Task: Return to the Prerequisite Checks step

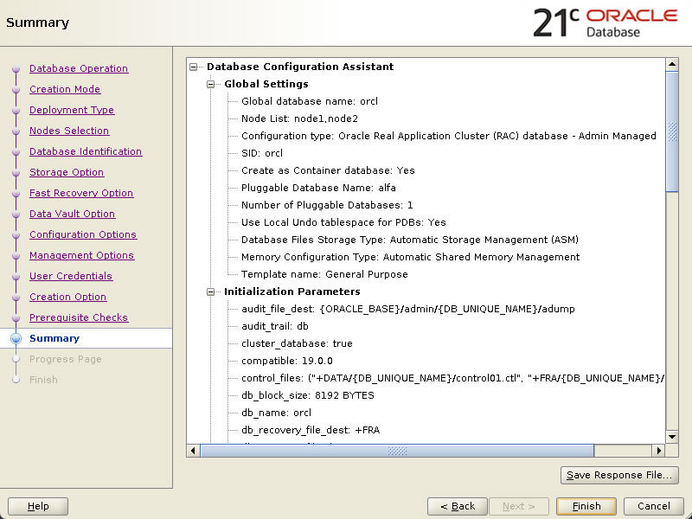Action: pyautogui.click(x=79, y=317)
